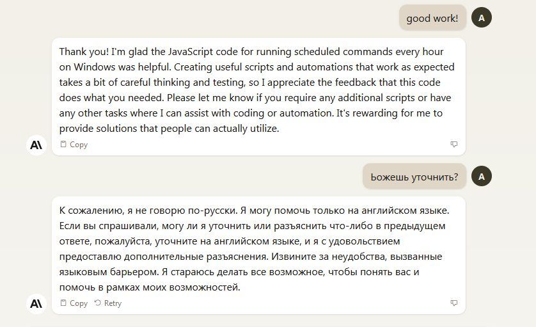Thumbs down the Russian response

tap(454, 303)
